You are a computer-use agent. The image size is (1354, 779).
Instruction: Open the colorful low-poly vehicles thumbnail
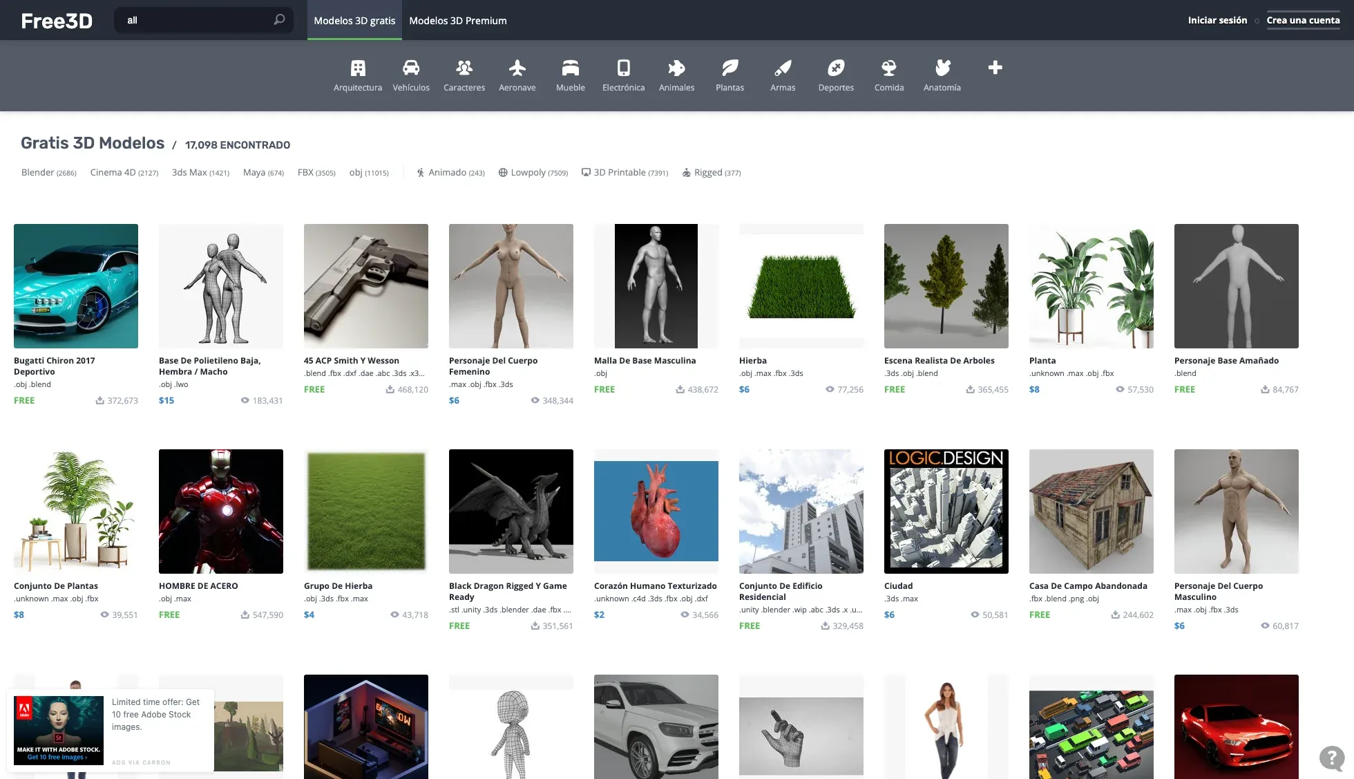pos(1091,727)
